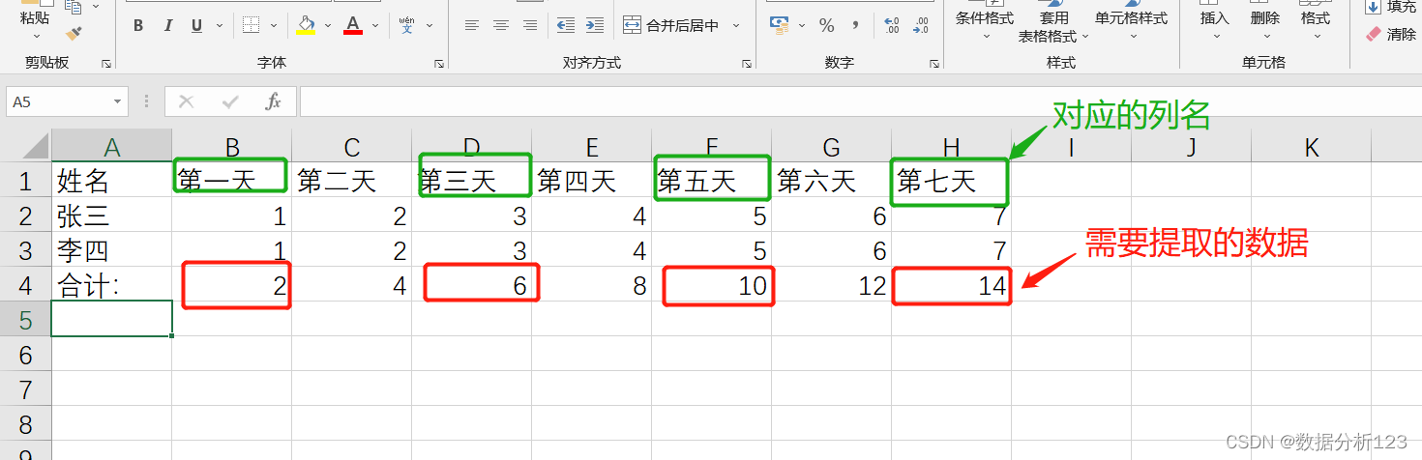Image resolution: width=1422 pixels, height=460 pixels.
Task: Select cell containing 第四天
Action: (x=591, y=181)
